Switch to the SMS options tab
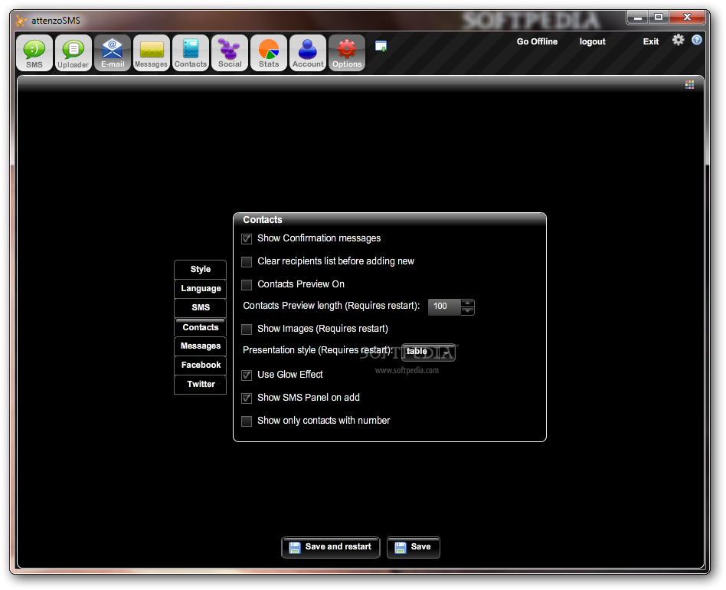 tap(201, 307)
